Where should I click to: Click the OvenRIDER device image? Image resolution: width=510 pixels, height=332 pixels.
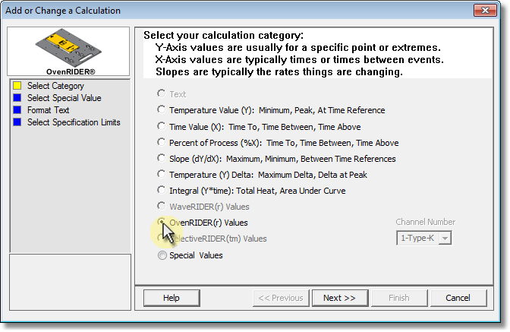coord(68,48)
